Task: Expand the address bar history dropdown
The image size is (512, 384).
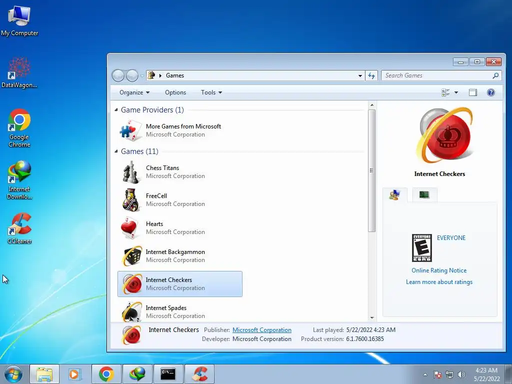Action: (360, 75)
